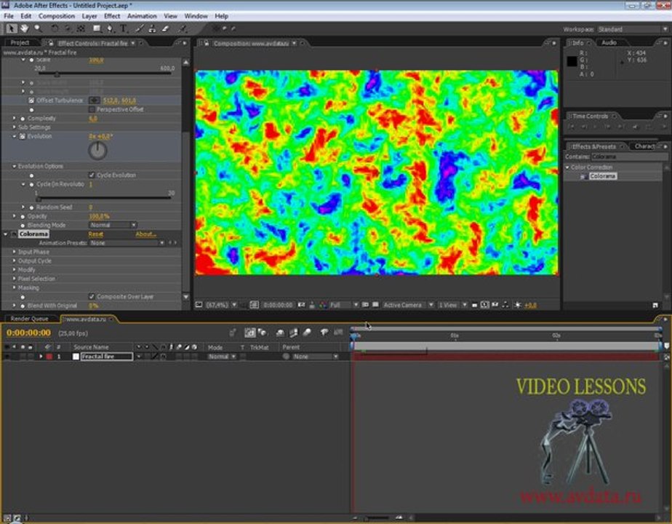Open the Animation menu

(142, 16)
